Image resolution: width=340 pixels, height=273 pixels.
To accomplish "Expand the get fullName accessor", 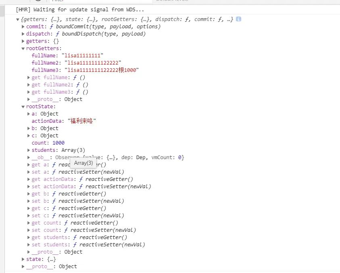I will pyautogui.click(x=28, y=78).
